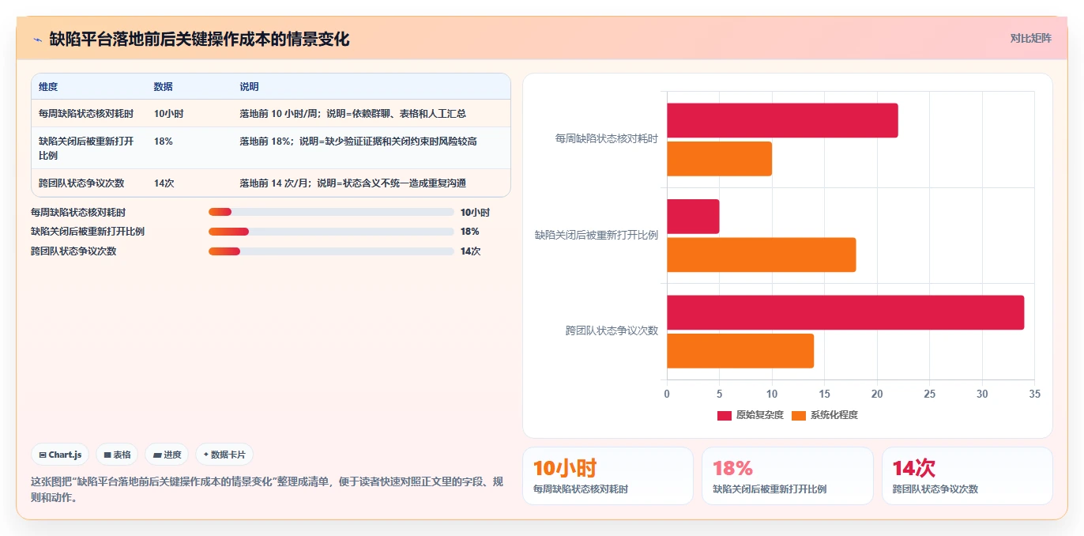
Task: Select table cell 18% in the 数据 column
Action: pyautogui.click(x=164, y=142)
